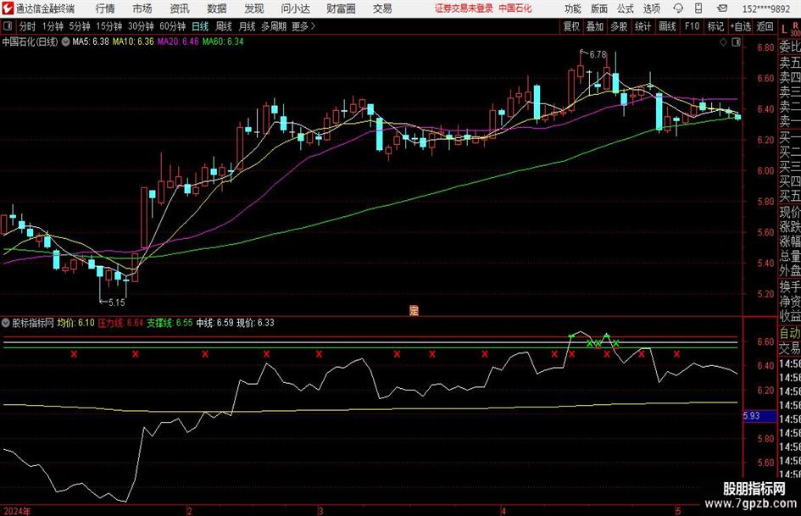Screen dimensions: 801x516
Task: Click the 多股 multi-stock button
Action: point(619,26)
